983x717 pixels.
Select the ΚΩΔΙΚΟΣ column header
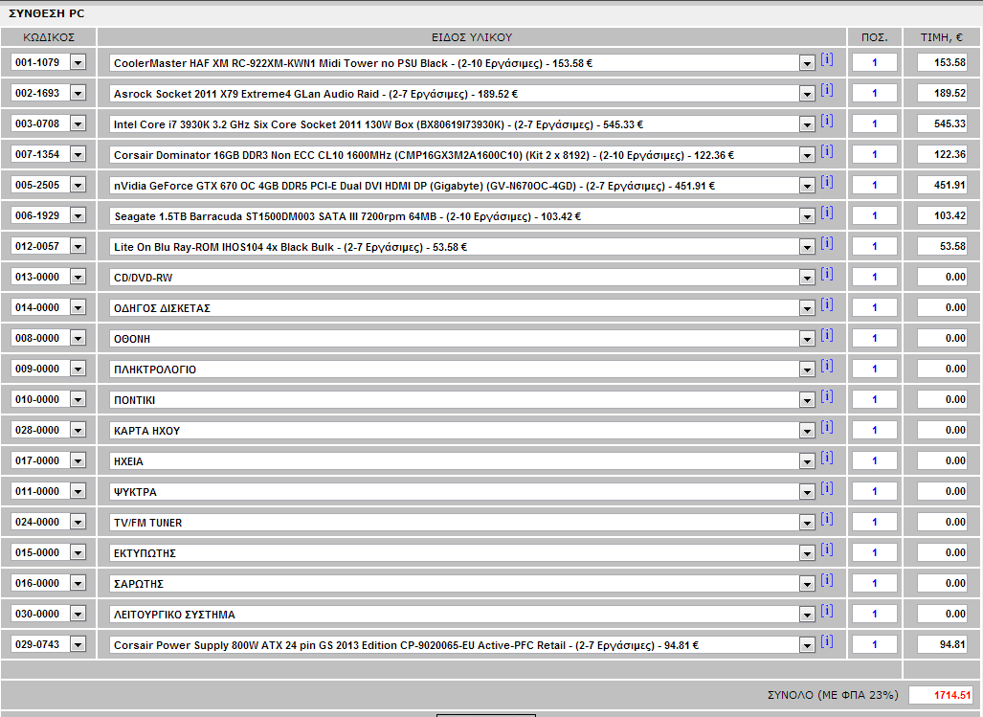(x=49, y=37)
